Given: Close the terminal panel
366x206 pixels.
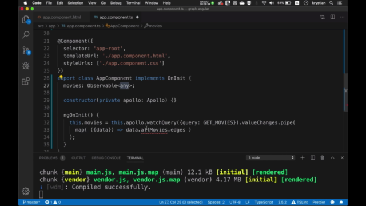Looking at the screenshot, I should pyautogui.click(x=342, y=158).
